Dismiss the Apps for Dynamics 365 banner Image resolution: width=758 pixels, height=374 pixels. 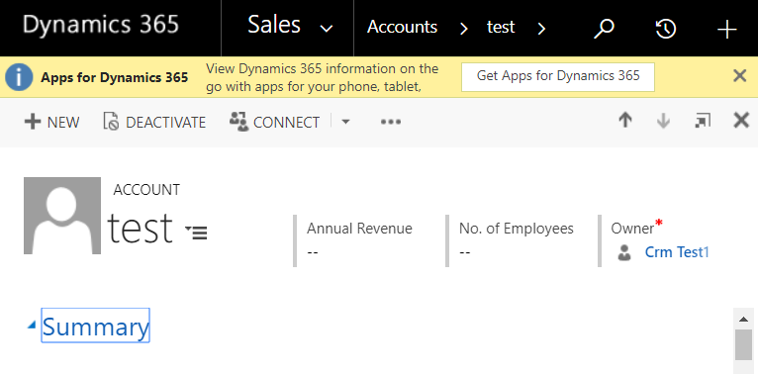(x=739, y=76)
